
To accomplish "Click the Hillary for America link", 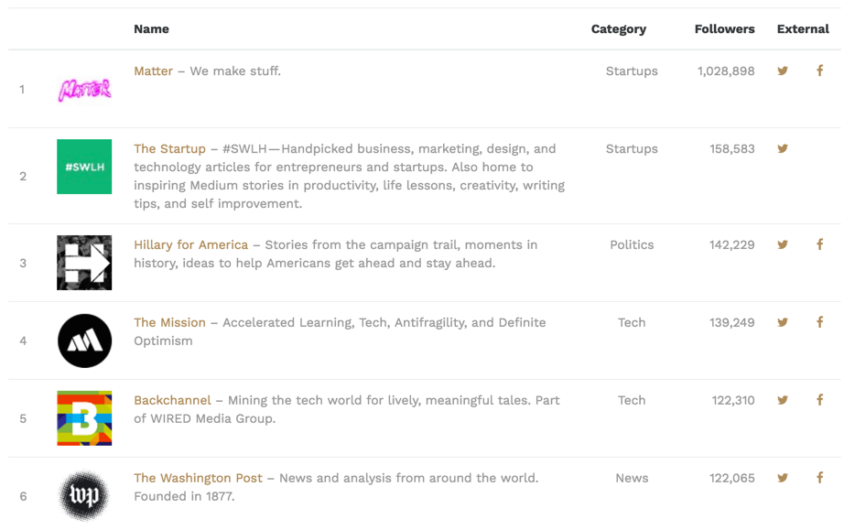I will click(190, 245).
